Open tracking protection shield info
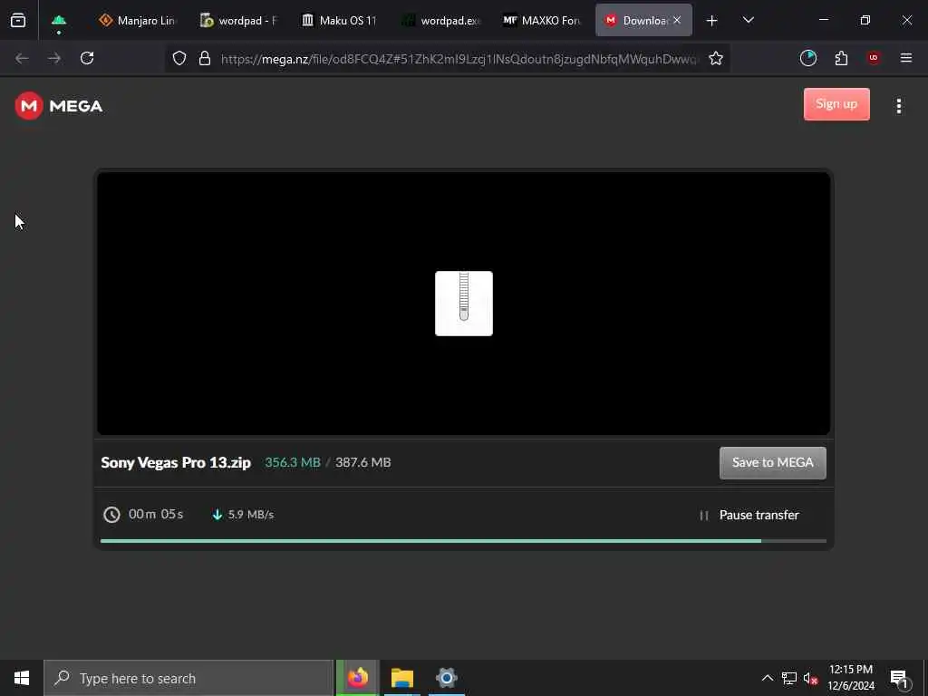This screenshot has height=696, width=928. pos(179,58)
